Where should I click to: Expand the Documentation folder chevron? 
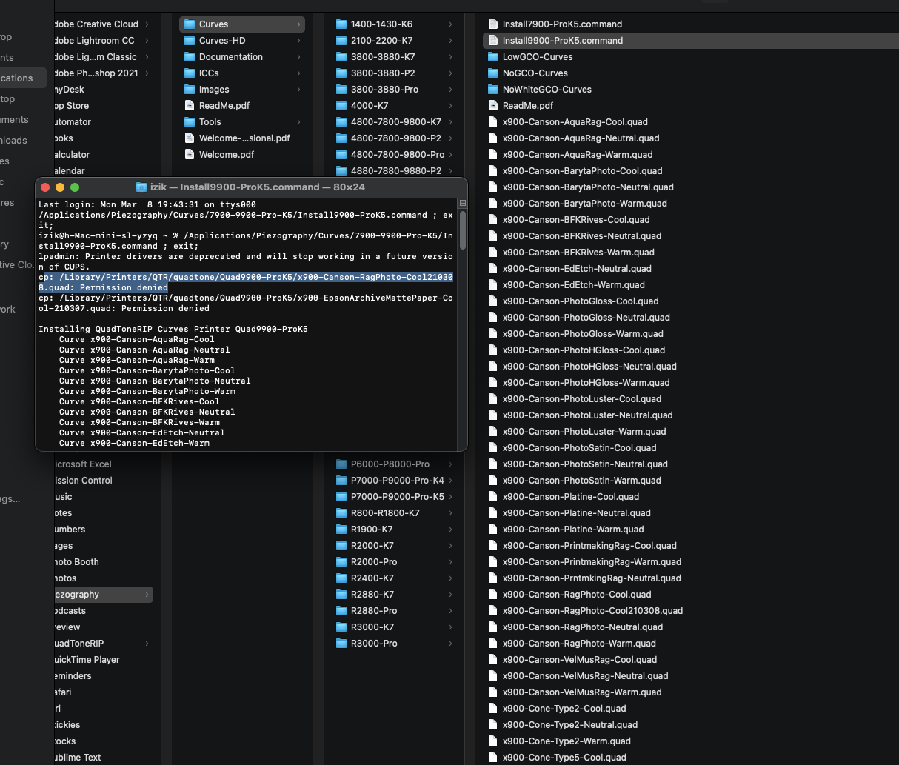[298, 57]
